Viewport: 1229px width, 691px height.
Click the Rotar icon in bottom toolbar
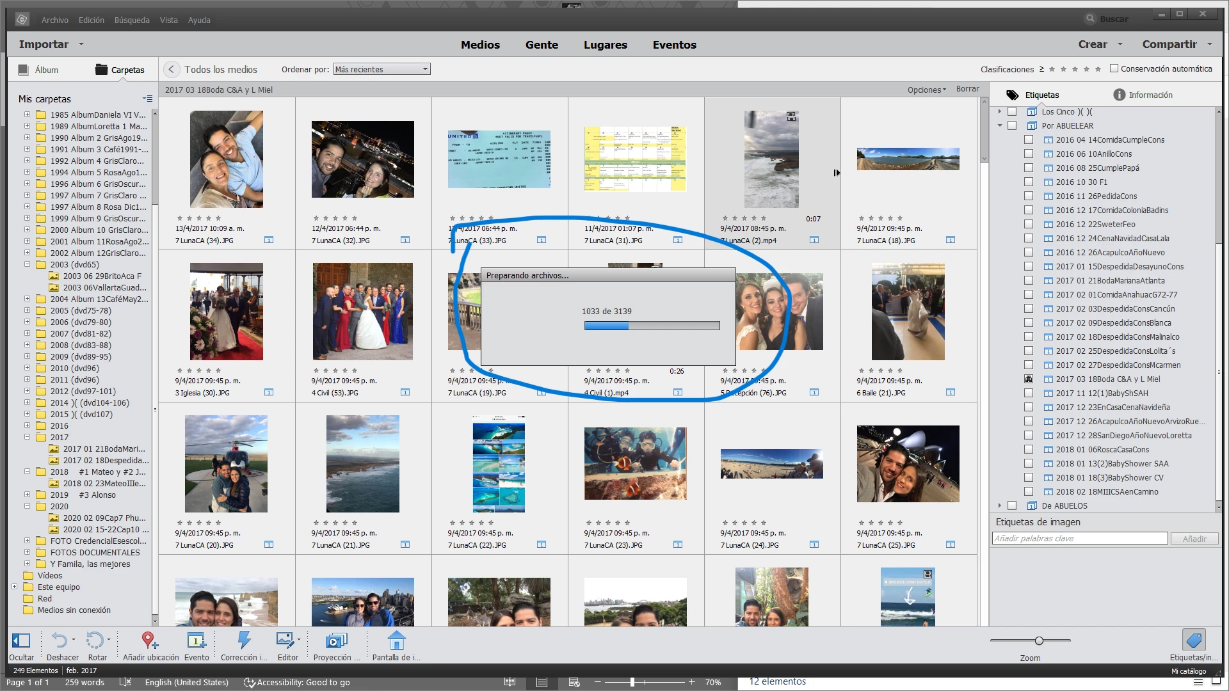coord(96,640)
